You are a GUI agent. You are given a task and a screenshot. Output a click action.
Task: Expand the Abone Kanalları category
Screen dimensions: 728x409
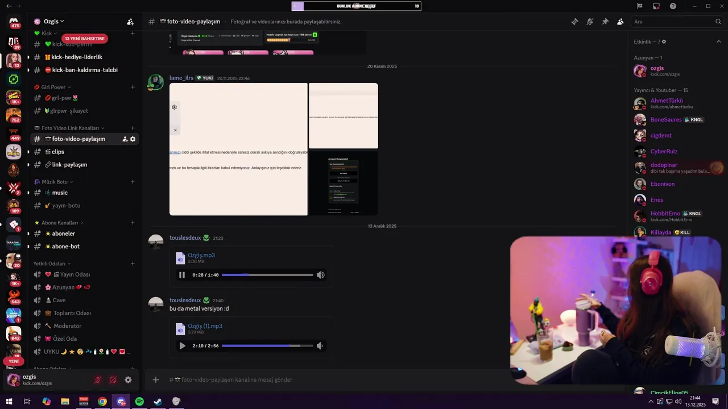[x=59, y=223]
